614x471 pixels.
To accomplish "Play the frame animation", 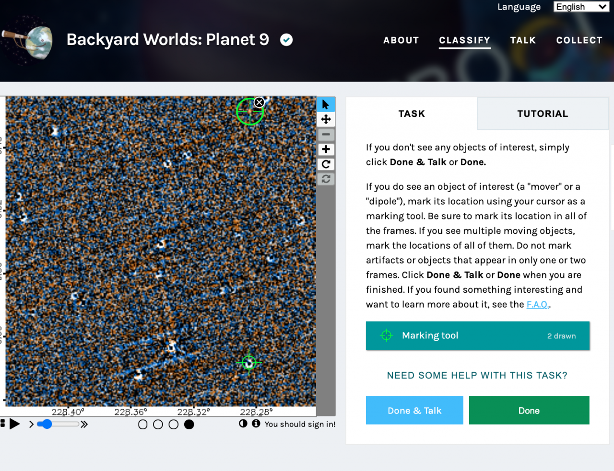I will [15, 424].
